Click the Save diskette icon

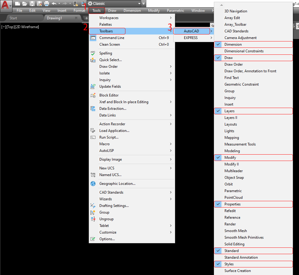coord(32,3)
